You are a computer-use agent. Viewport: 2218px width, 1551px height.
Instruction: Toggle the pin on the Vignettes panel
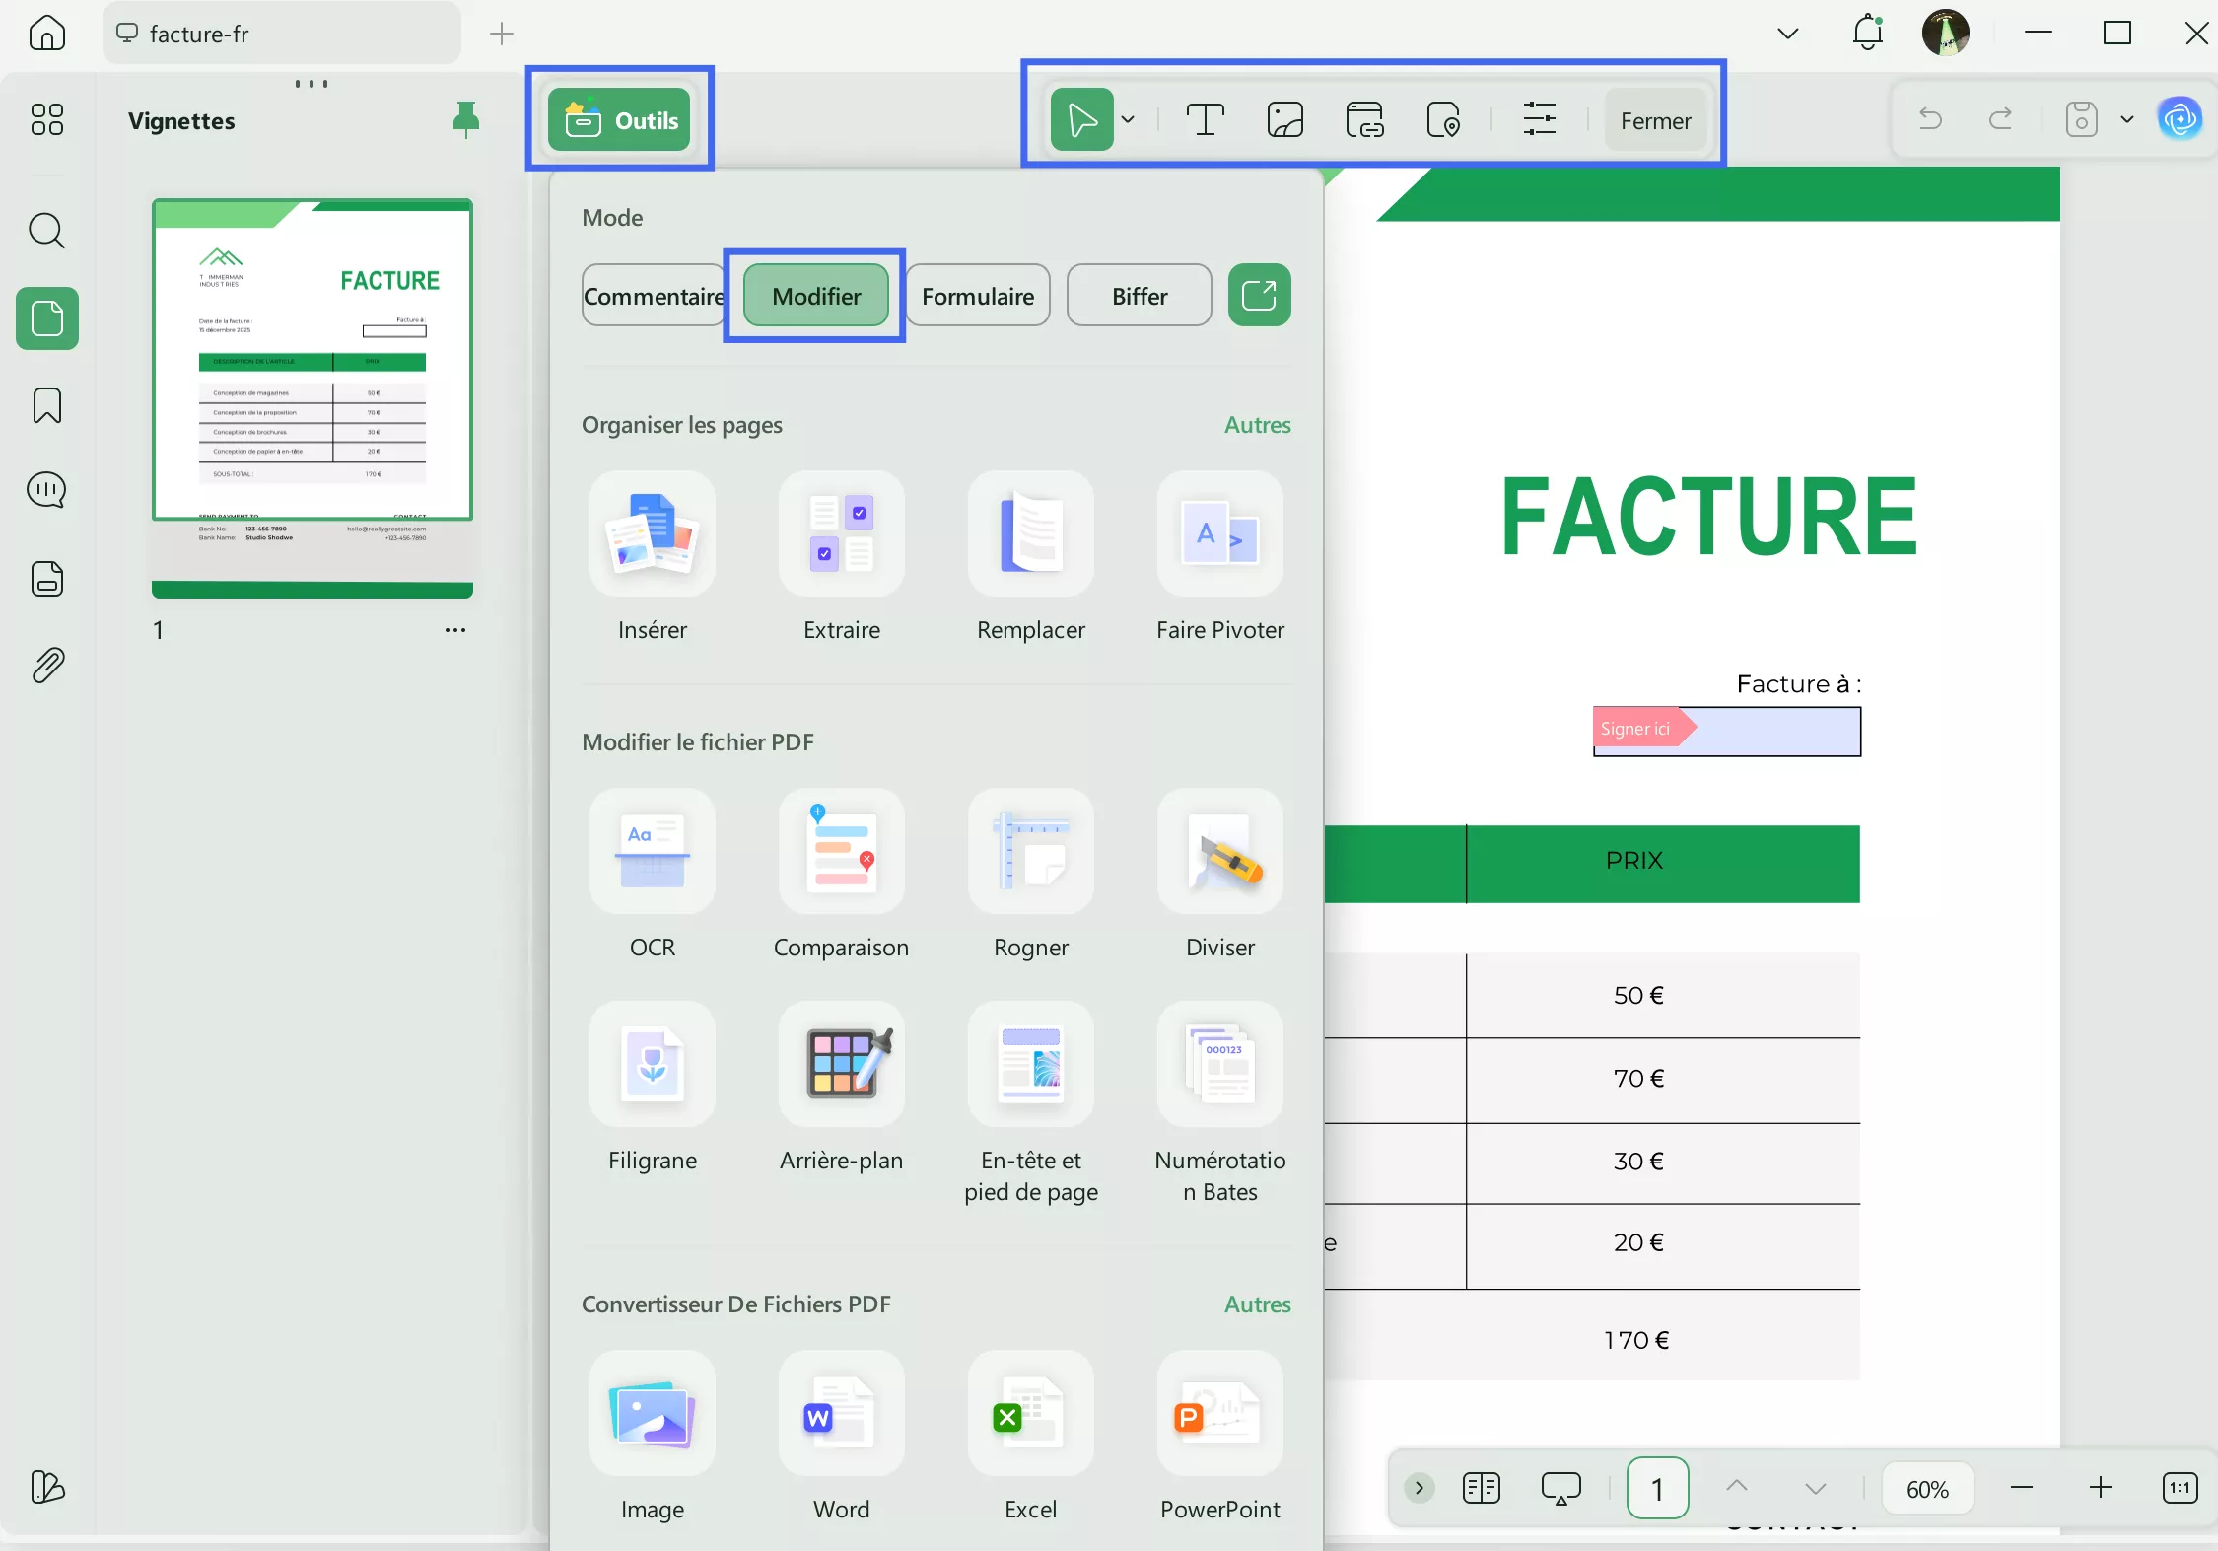pyautogui.click(x=467, y=119)
